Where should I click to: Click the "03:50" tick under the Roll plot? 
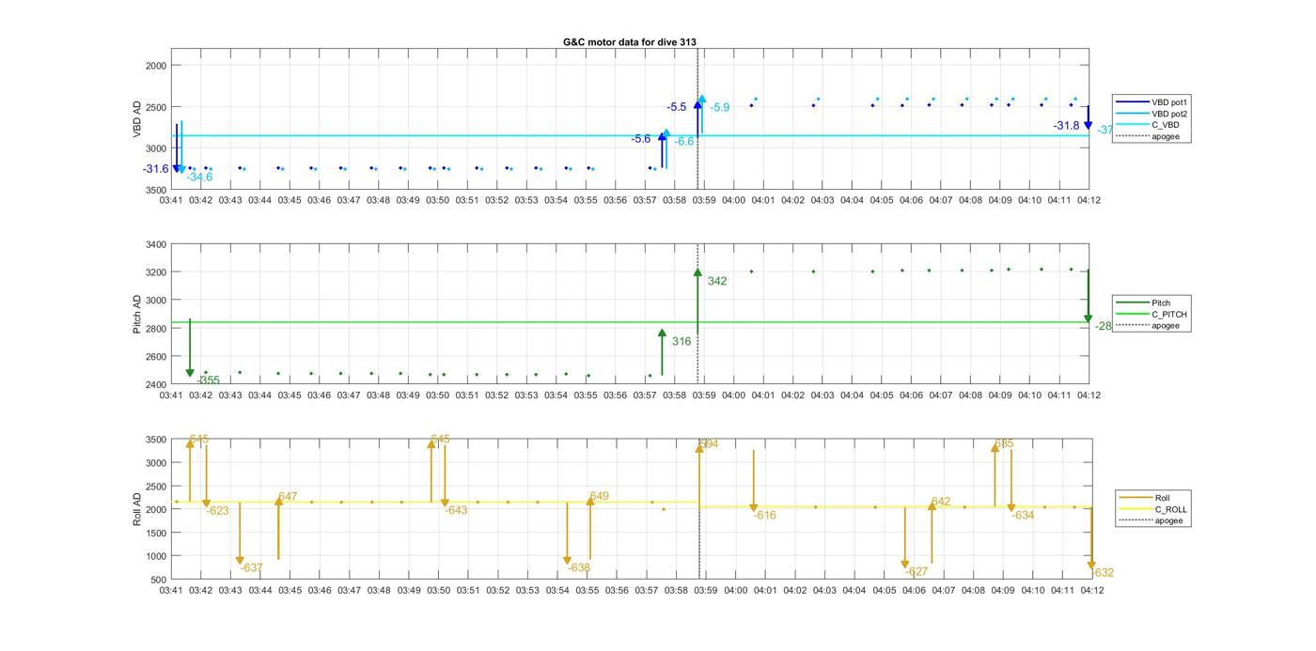439,590
